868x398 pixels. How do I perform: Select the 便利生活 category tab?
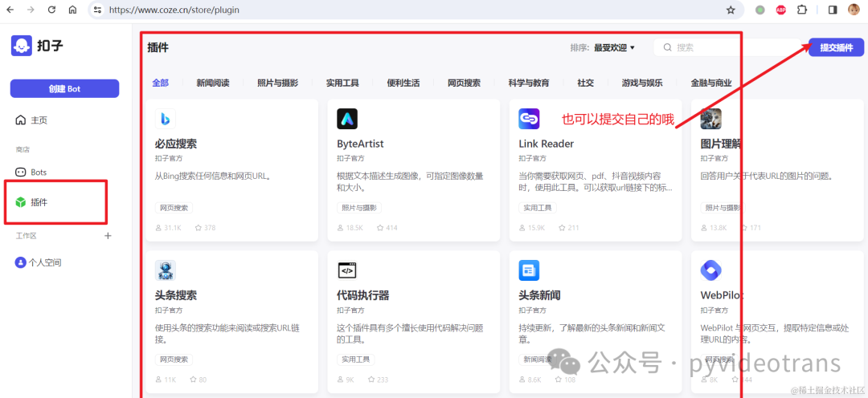(403, 83)
